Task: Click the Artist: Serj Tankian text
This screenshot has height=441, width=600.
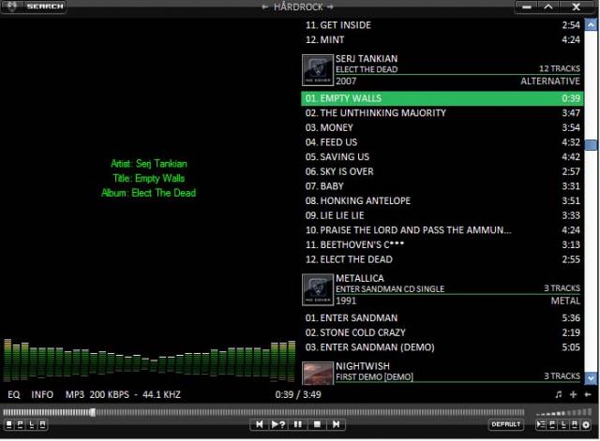Action: [149, 164]
